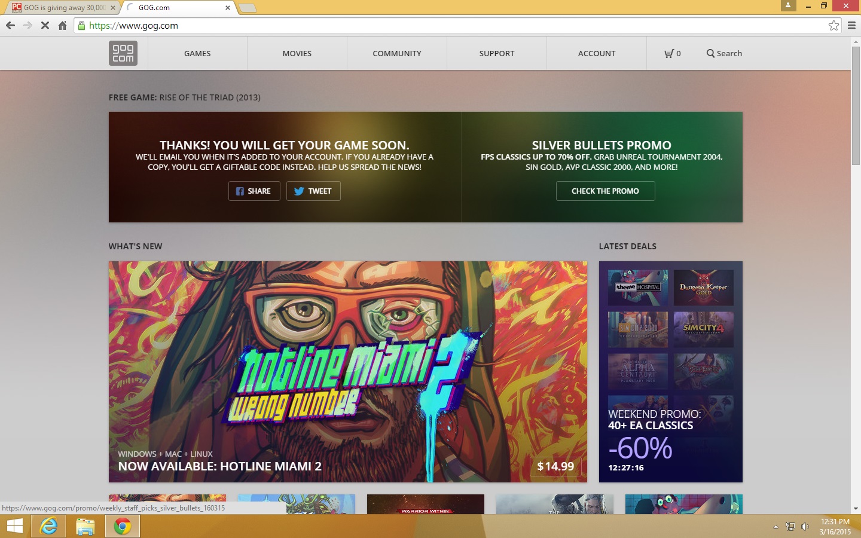Viewport: 861px width, 538px height.
Task: Open the COMMUNITY menu
Action: pos(397,53)
